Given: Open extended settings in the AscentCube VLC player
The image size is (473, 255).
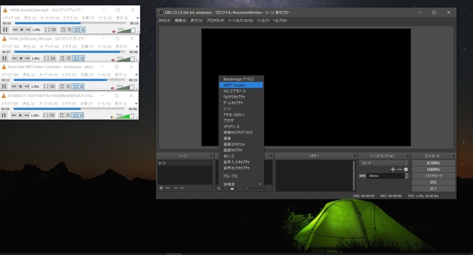Looking at the screenshot, I should [x=54, y=30].
